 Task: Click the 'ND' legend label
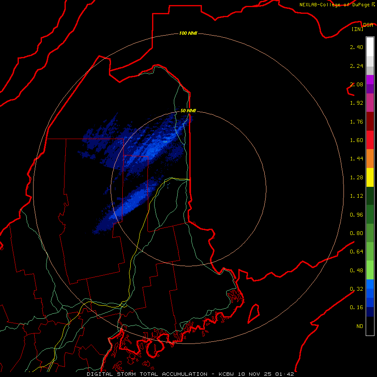(360, 326)
